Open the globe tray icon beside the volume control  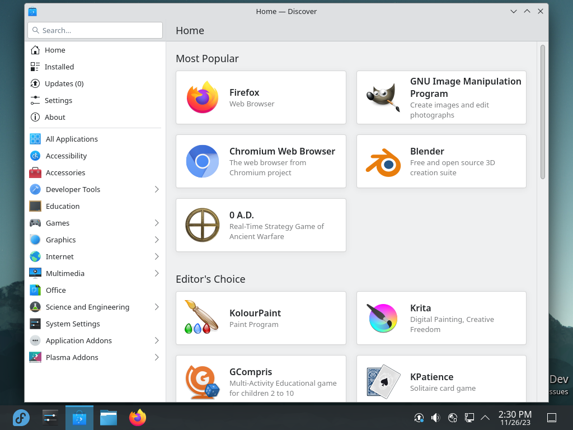pos(452,418)
